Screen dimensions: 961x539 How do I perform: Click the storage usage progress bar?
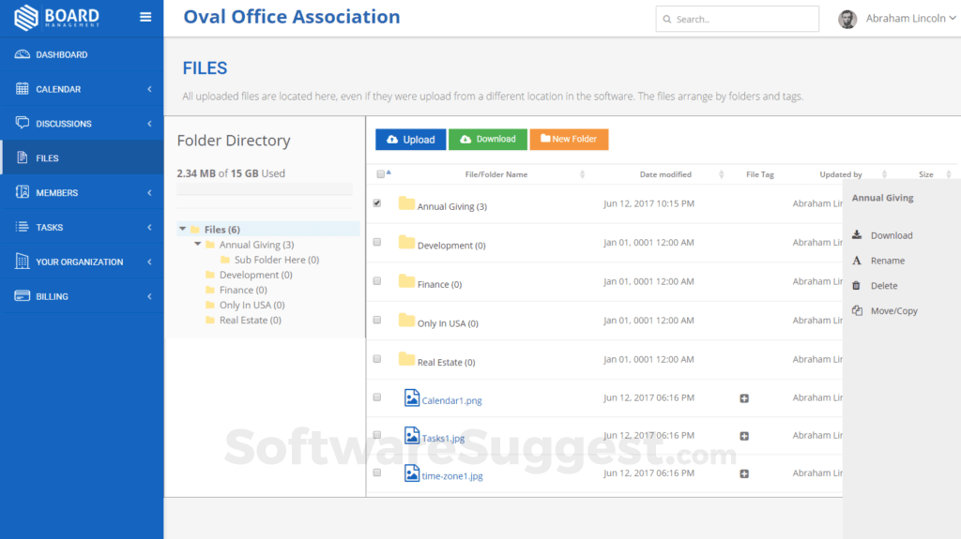(x=265, y=189)
